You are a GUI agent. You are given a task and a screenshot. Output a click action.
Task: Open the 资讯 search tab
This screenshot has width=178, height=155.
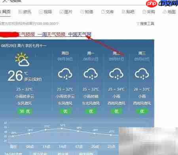point(25,12)
